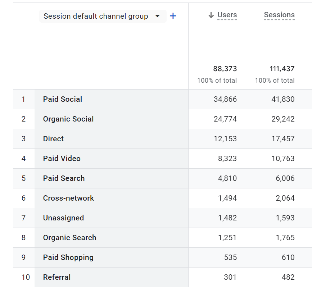Sort by the Users column header

coord(227,15)
